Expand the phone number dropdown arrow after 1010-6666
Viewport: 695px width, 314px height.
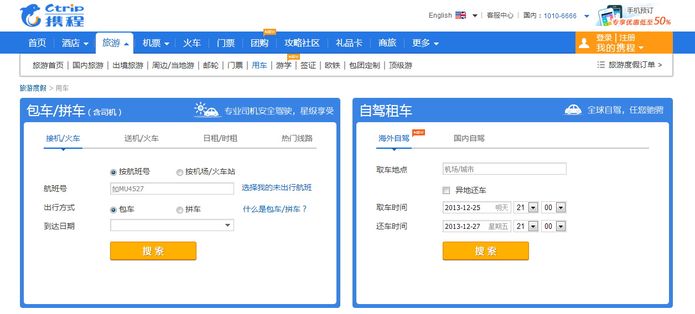[x=587, y=16]
